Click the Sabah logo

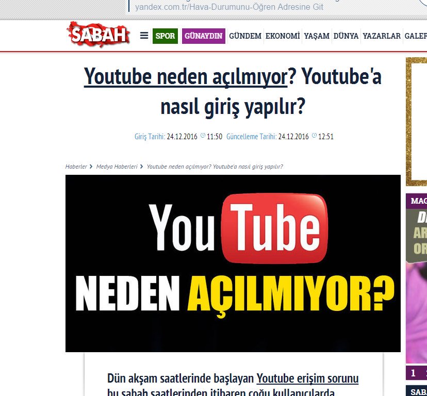[x=98, y=35]
